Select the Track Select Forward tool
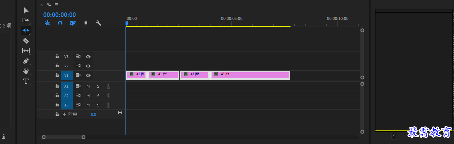454x144 pixels. click(26, 20)
